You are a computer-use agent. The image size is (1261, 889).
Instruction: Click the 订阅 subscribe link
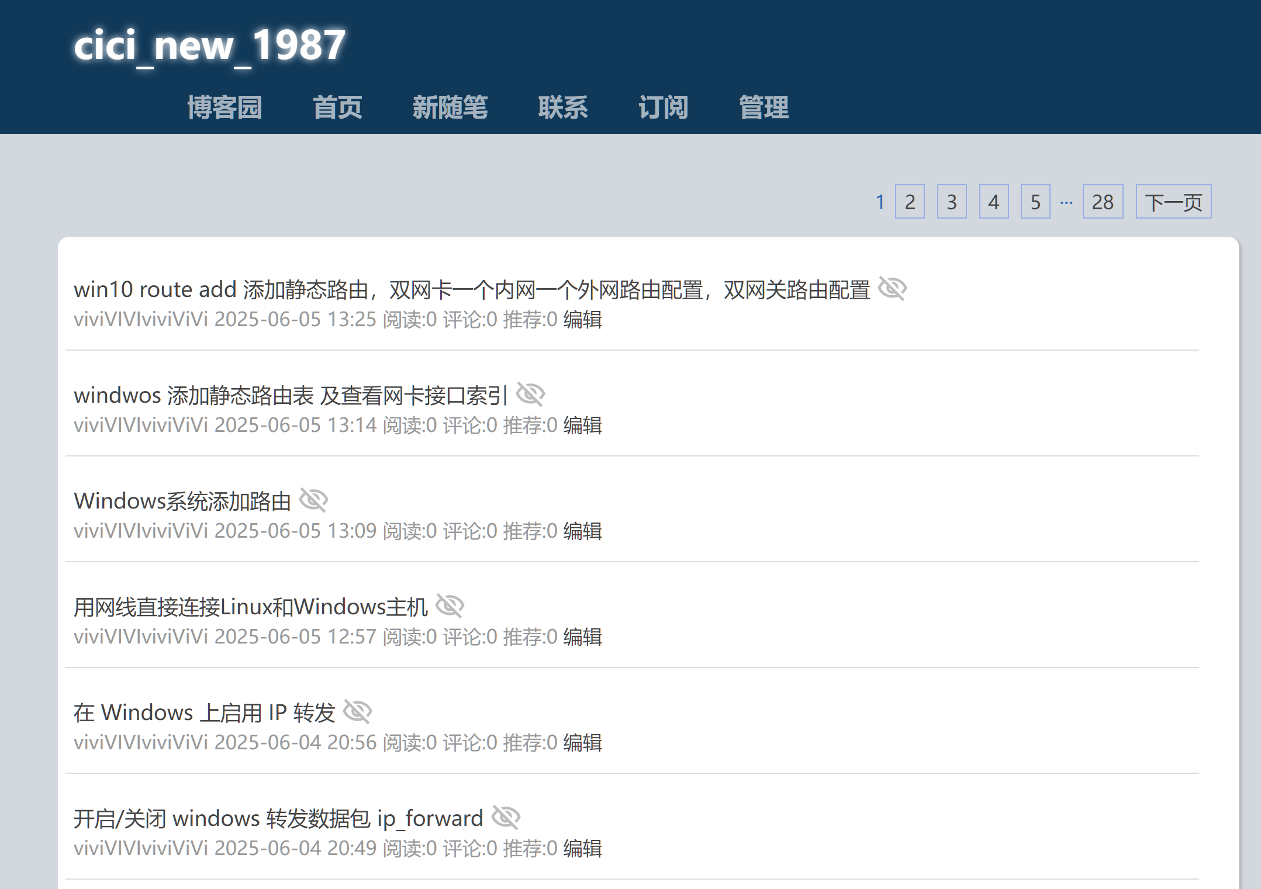pyautogui.click(x=663, y=108)
